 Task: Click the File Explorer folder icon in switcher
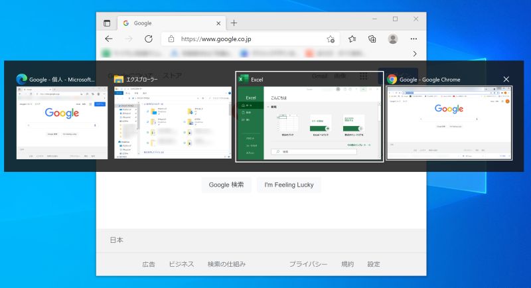point(119,79)
